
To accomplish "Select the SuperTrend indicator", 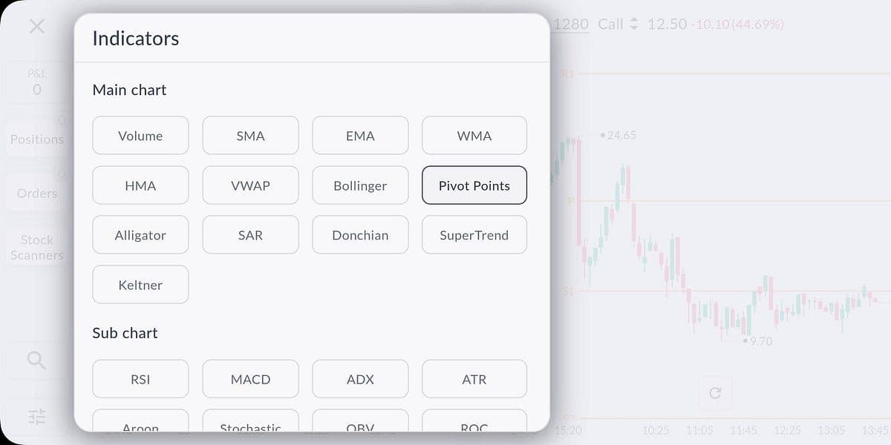I will 474,235.
